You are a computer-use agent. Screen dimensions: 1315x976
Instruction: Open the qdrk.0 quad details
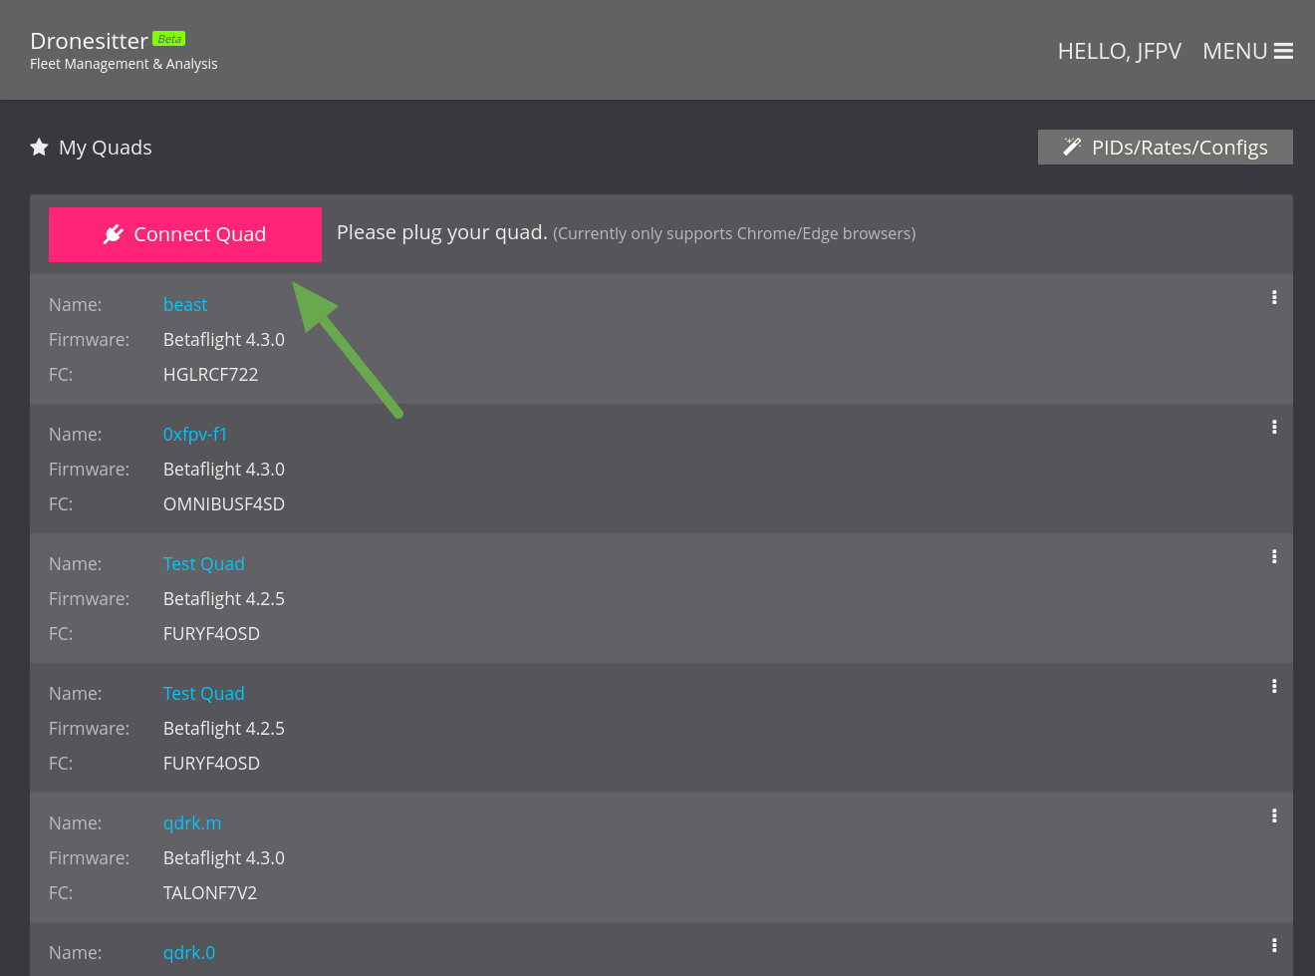189,952
